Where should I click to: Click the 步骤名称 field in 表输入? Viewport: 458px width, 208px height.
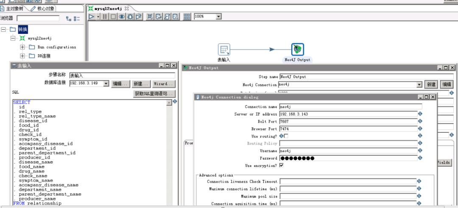point(122,75)
